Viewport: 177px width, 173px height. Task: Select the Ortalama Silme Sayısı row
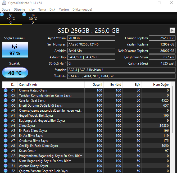tap(86, 141)
